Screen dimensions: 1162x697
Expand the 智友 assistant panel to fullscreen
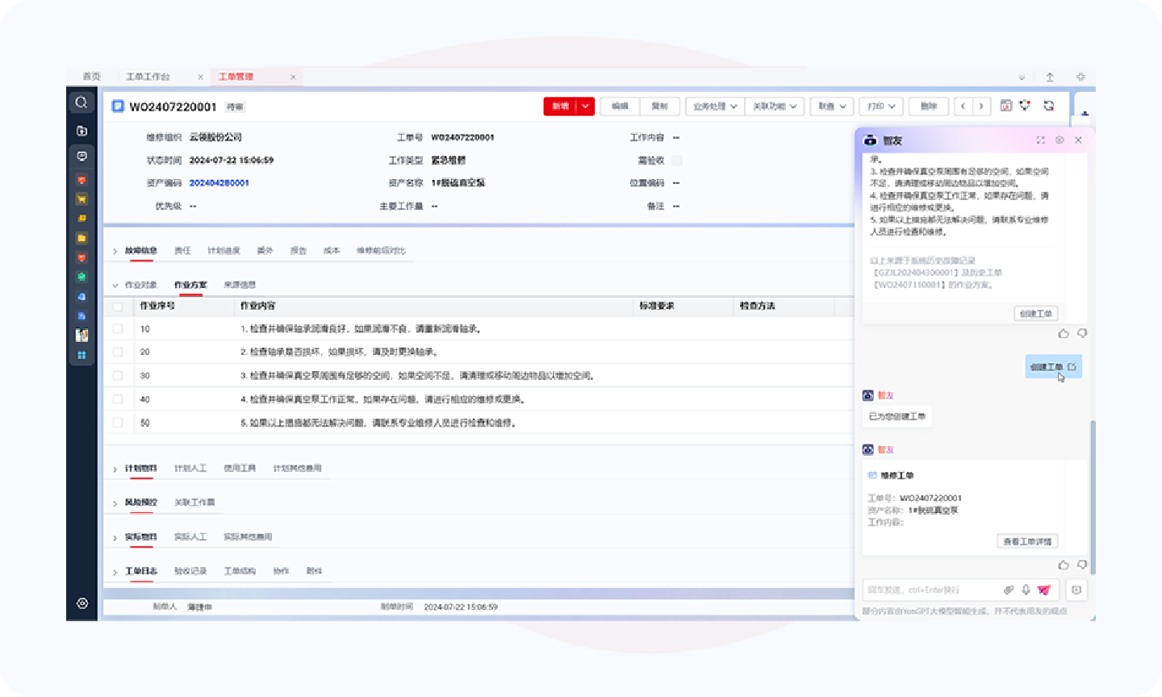pos(1041,140)
